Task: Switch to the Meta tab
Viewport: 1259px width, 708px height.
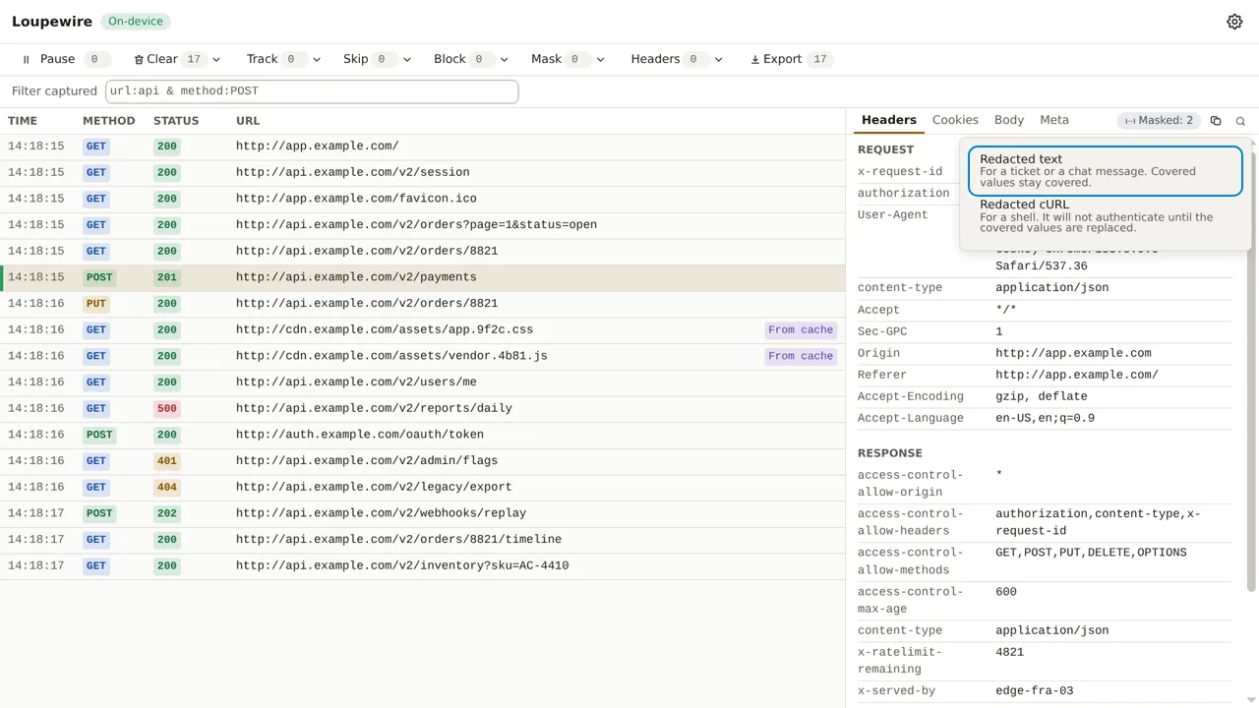Action: [1054, 120]
